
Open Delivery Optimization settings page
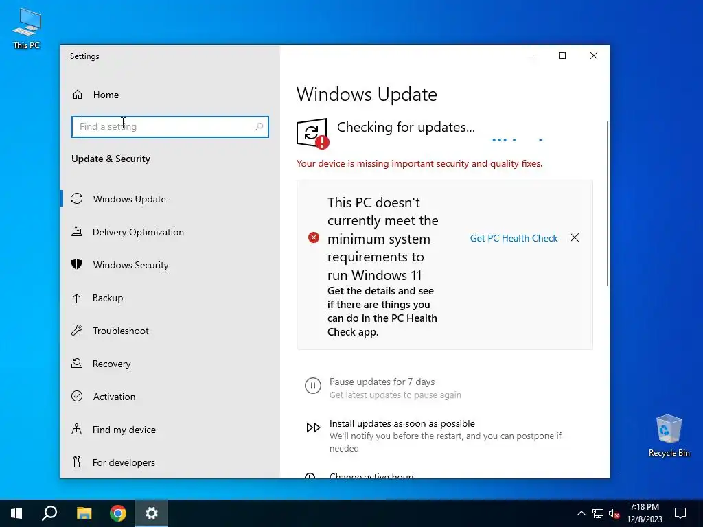pos(170,232)
